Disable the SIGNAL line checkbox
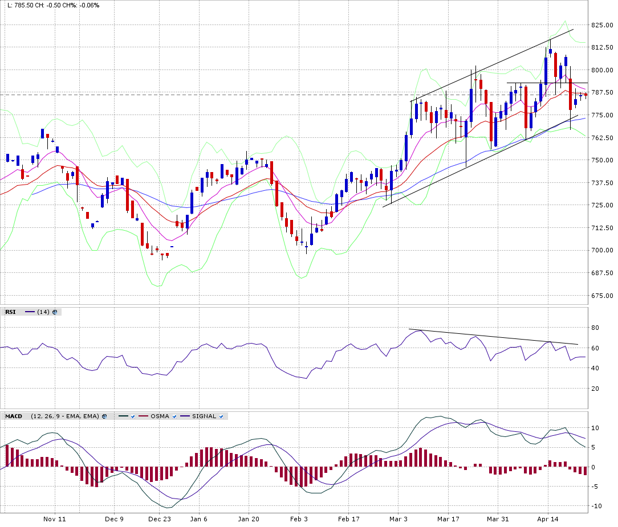Screen dimensions: 618x527 (x=221, y=416)
